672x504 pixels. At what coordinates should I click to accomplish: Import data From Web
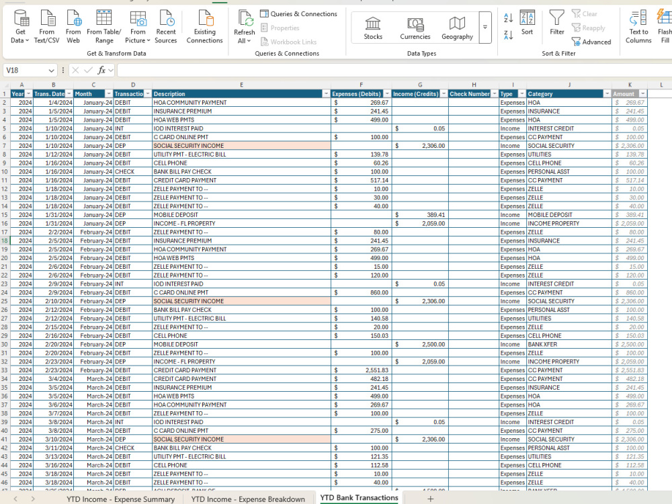(73, 27)
